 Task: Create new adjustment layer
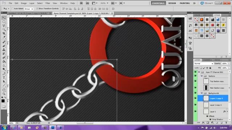click(x=212, y=122)
